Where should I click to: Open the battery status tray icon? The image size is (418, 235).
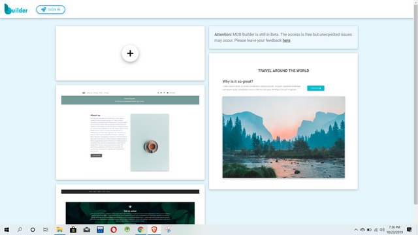click(369, 230)
